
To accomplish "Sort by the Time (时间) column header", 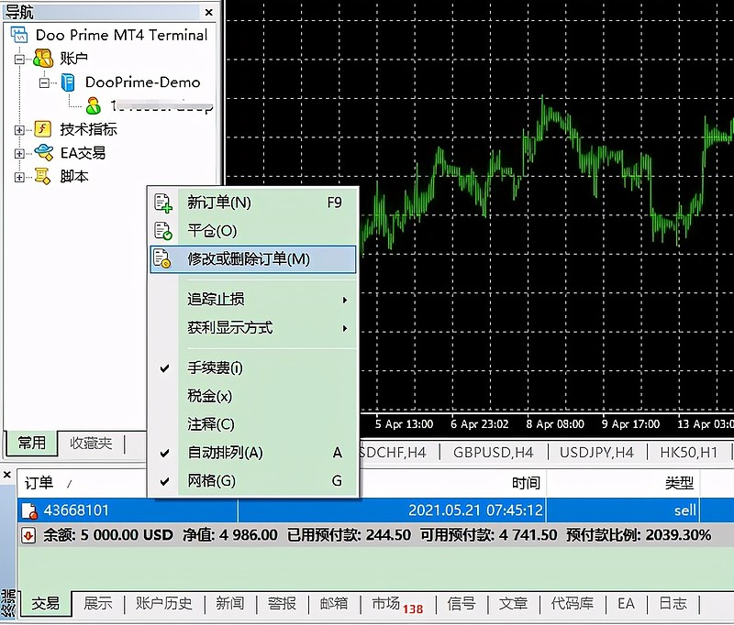I will point(526,483).
